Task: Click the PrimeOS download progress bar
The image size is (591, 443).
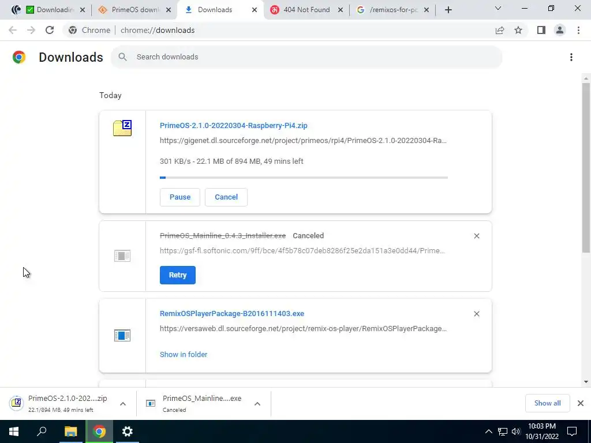Action: [304, 178]
